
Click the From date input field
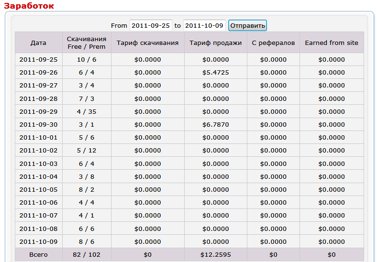pyautogui.click(x=151, y=25)
